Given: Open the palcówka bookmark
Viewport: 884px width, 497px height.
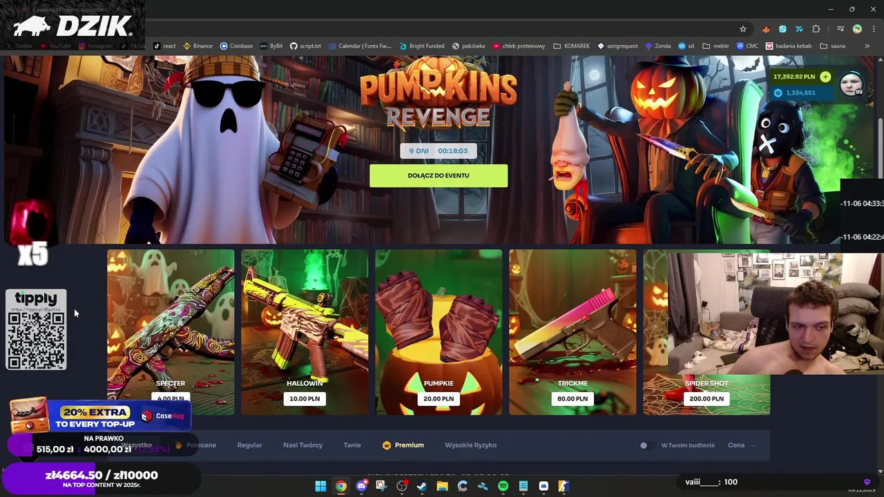Looking at the screenshot, I should (468, 46).
